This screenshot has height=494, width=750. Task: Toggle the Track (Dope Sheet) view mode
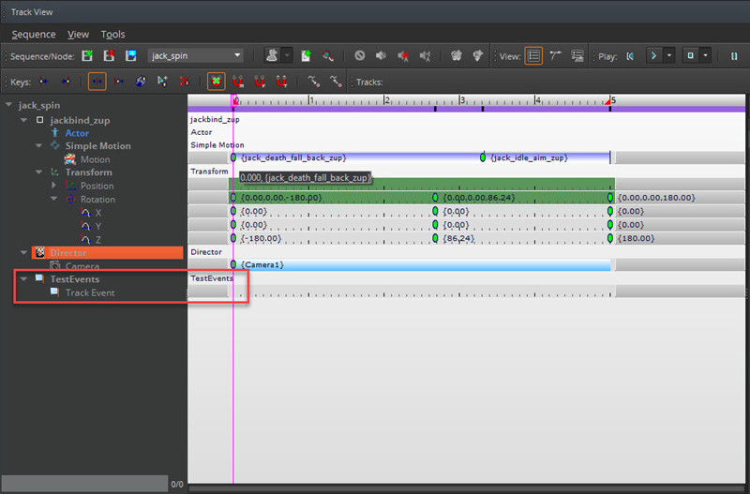[533, 56]
